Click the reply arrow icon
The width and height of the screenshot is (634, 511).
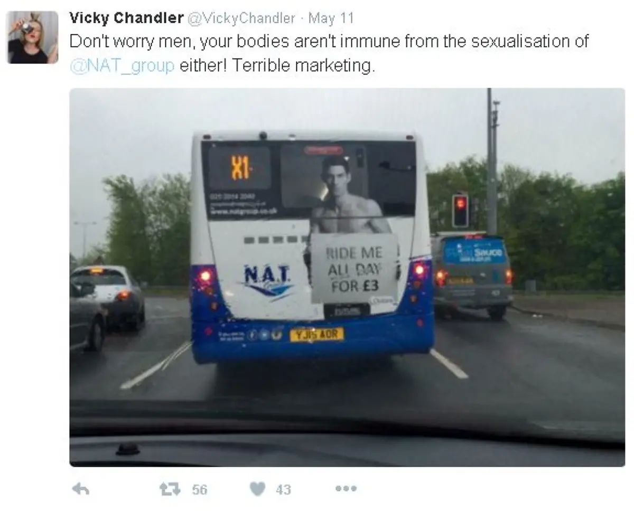click(x=80, y=489)
